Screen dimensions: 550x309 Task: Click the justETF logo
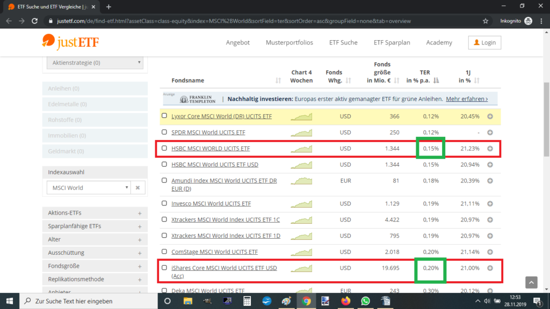[70, 42]
